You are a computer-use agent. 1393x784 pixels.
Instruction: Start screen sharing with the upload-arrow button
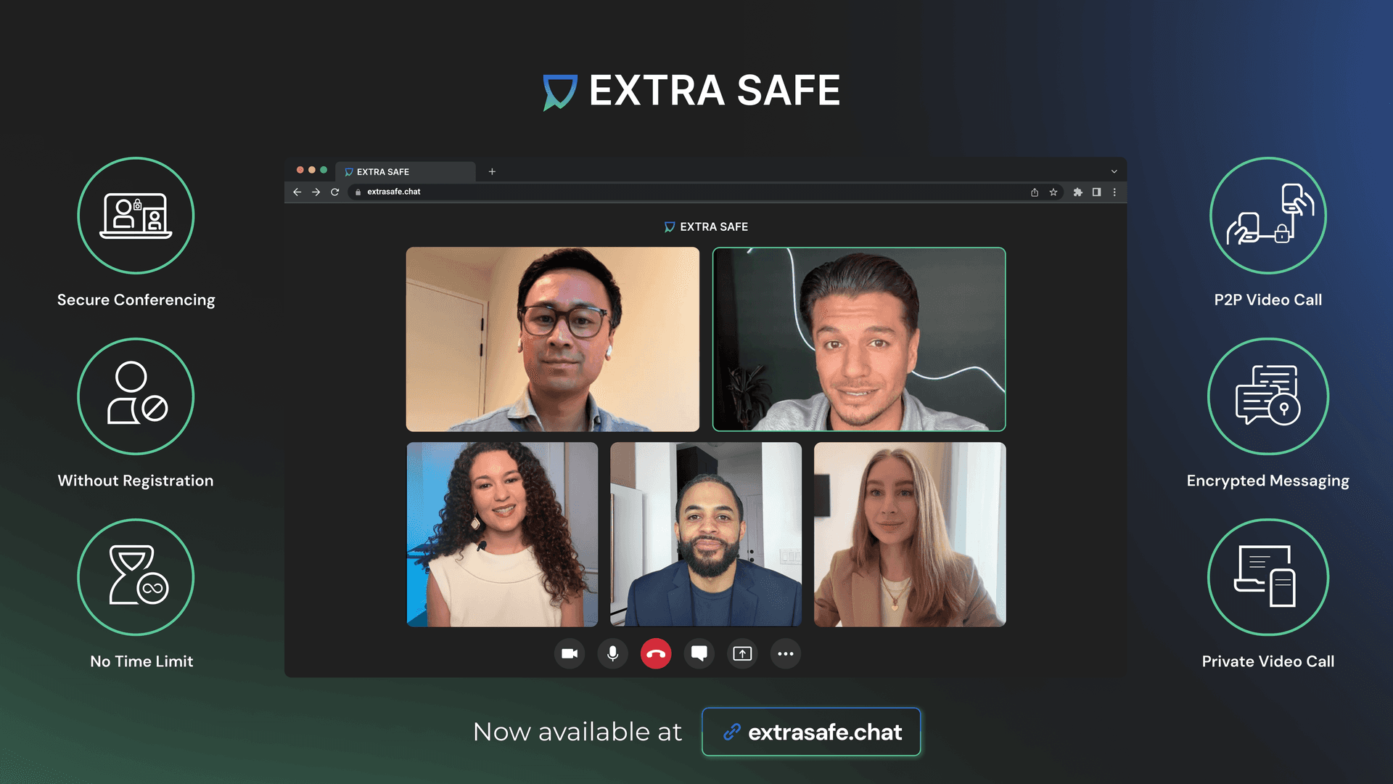[x=742, y=653]
